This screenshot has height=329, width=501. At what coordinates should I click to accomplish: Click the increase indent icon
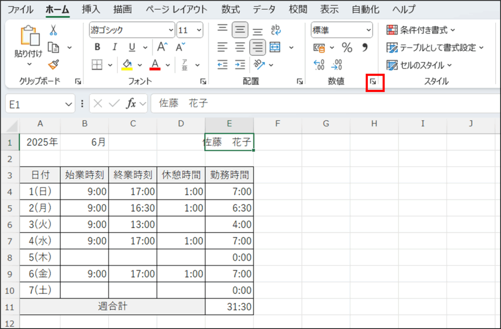[240, 65]
